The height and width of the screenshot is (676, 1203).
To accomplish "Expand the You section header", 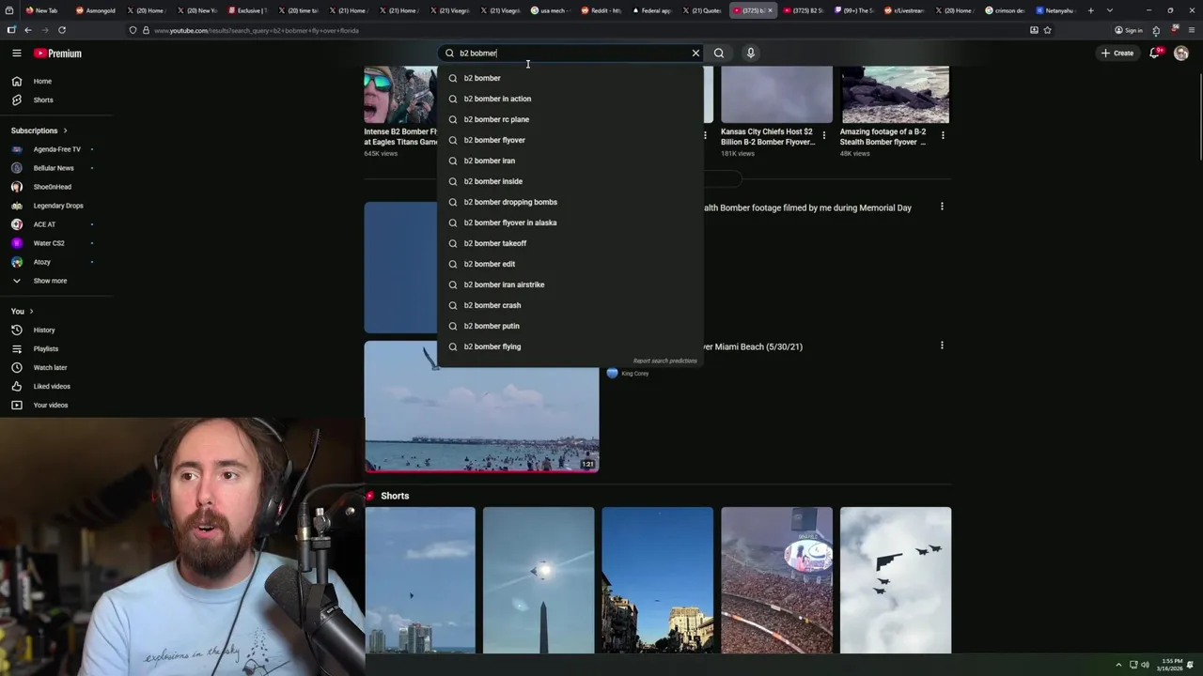I will coord(23,311).
